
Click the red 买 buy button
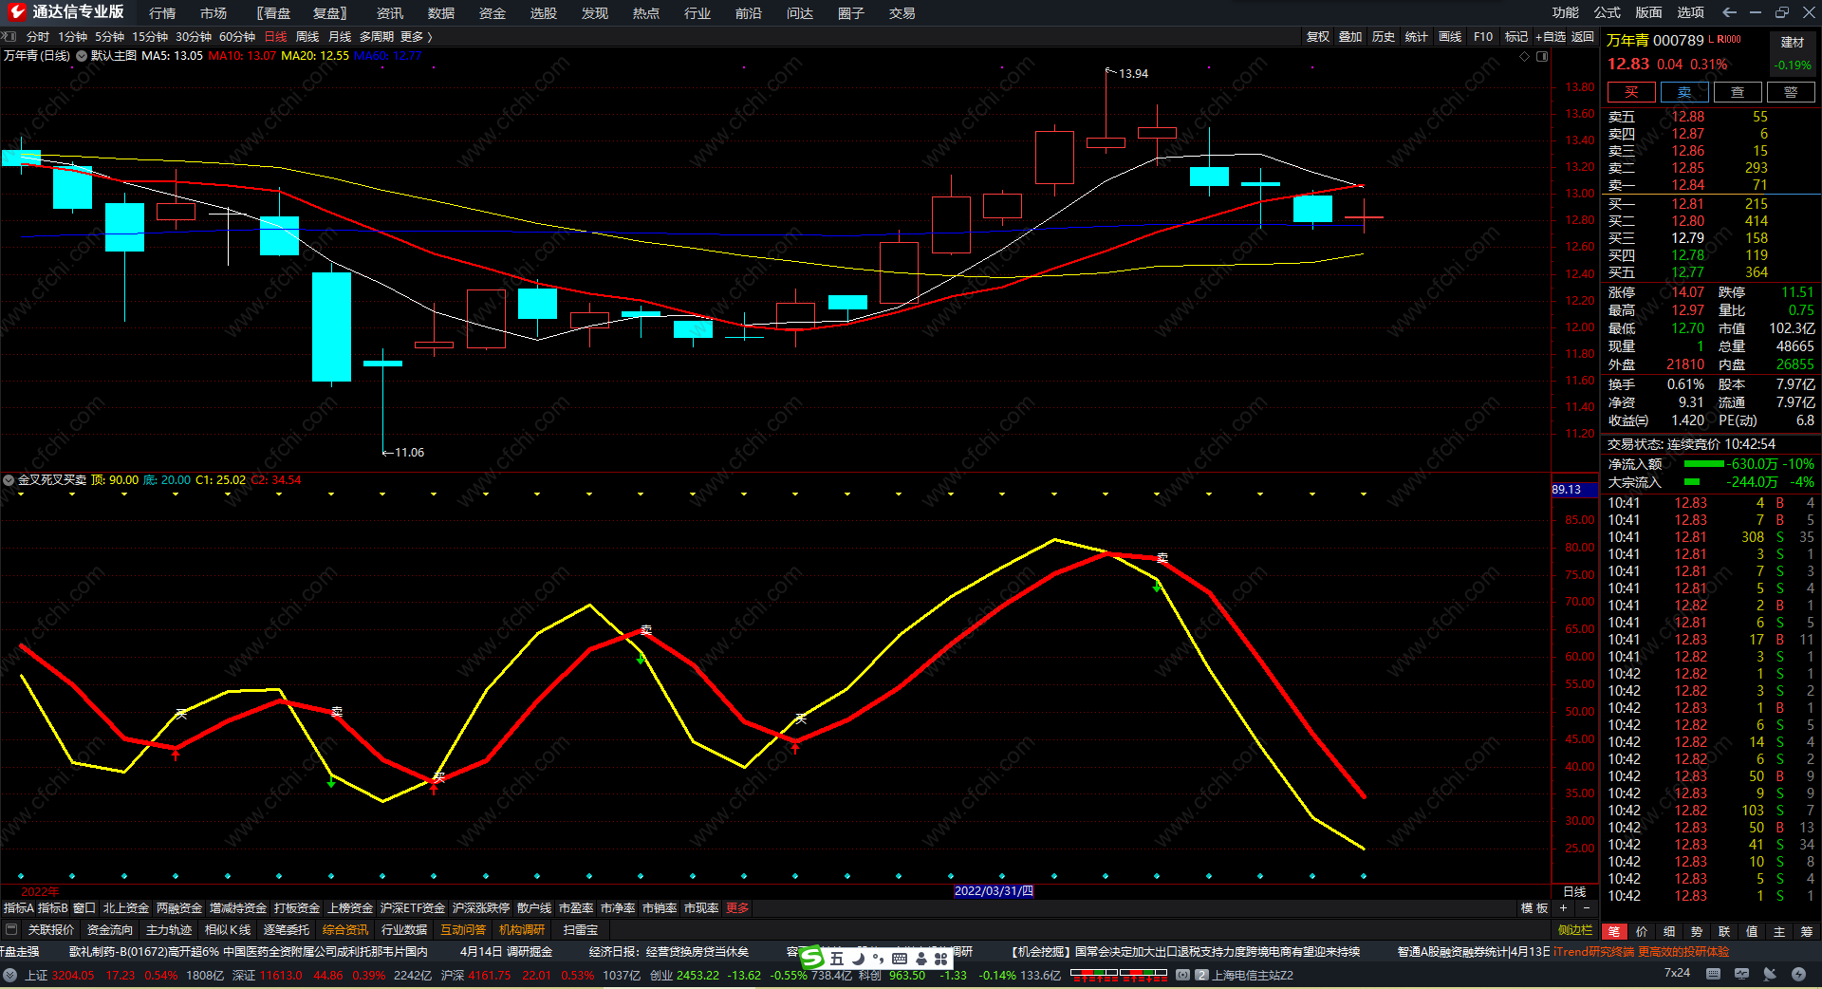coord(1631,92)
